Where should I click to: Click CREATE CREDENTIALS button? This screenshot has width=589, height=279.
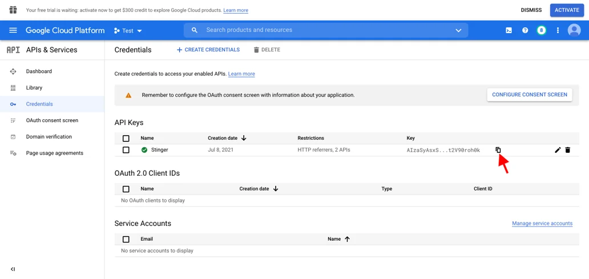click(208, 50)
